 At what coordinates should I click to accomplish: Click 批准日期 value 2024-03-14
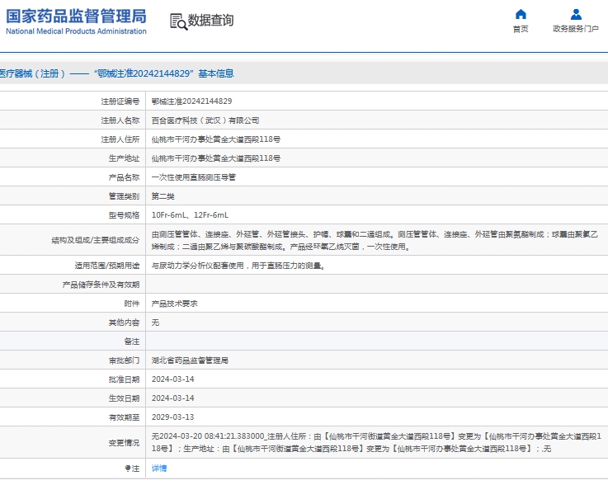click(x=172, y=379)
